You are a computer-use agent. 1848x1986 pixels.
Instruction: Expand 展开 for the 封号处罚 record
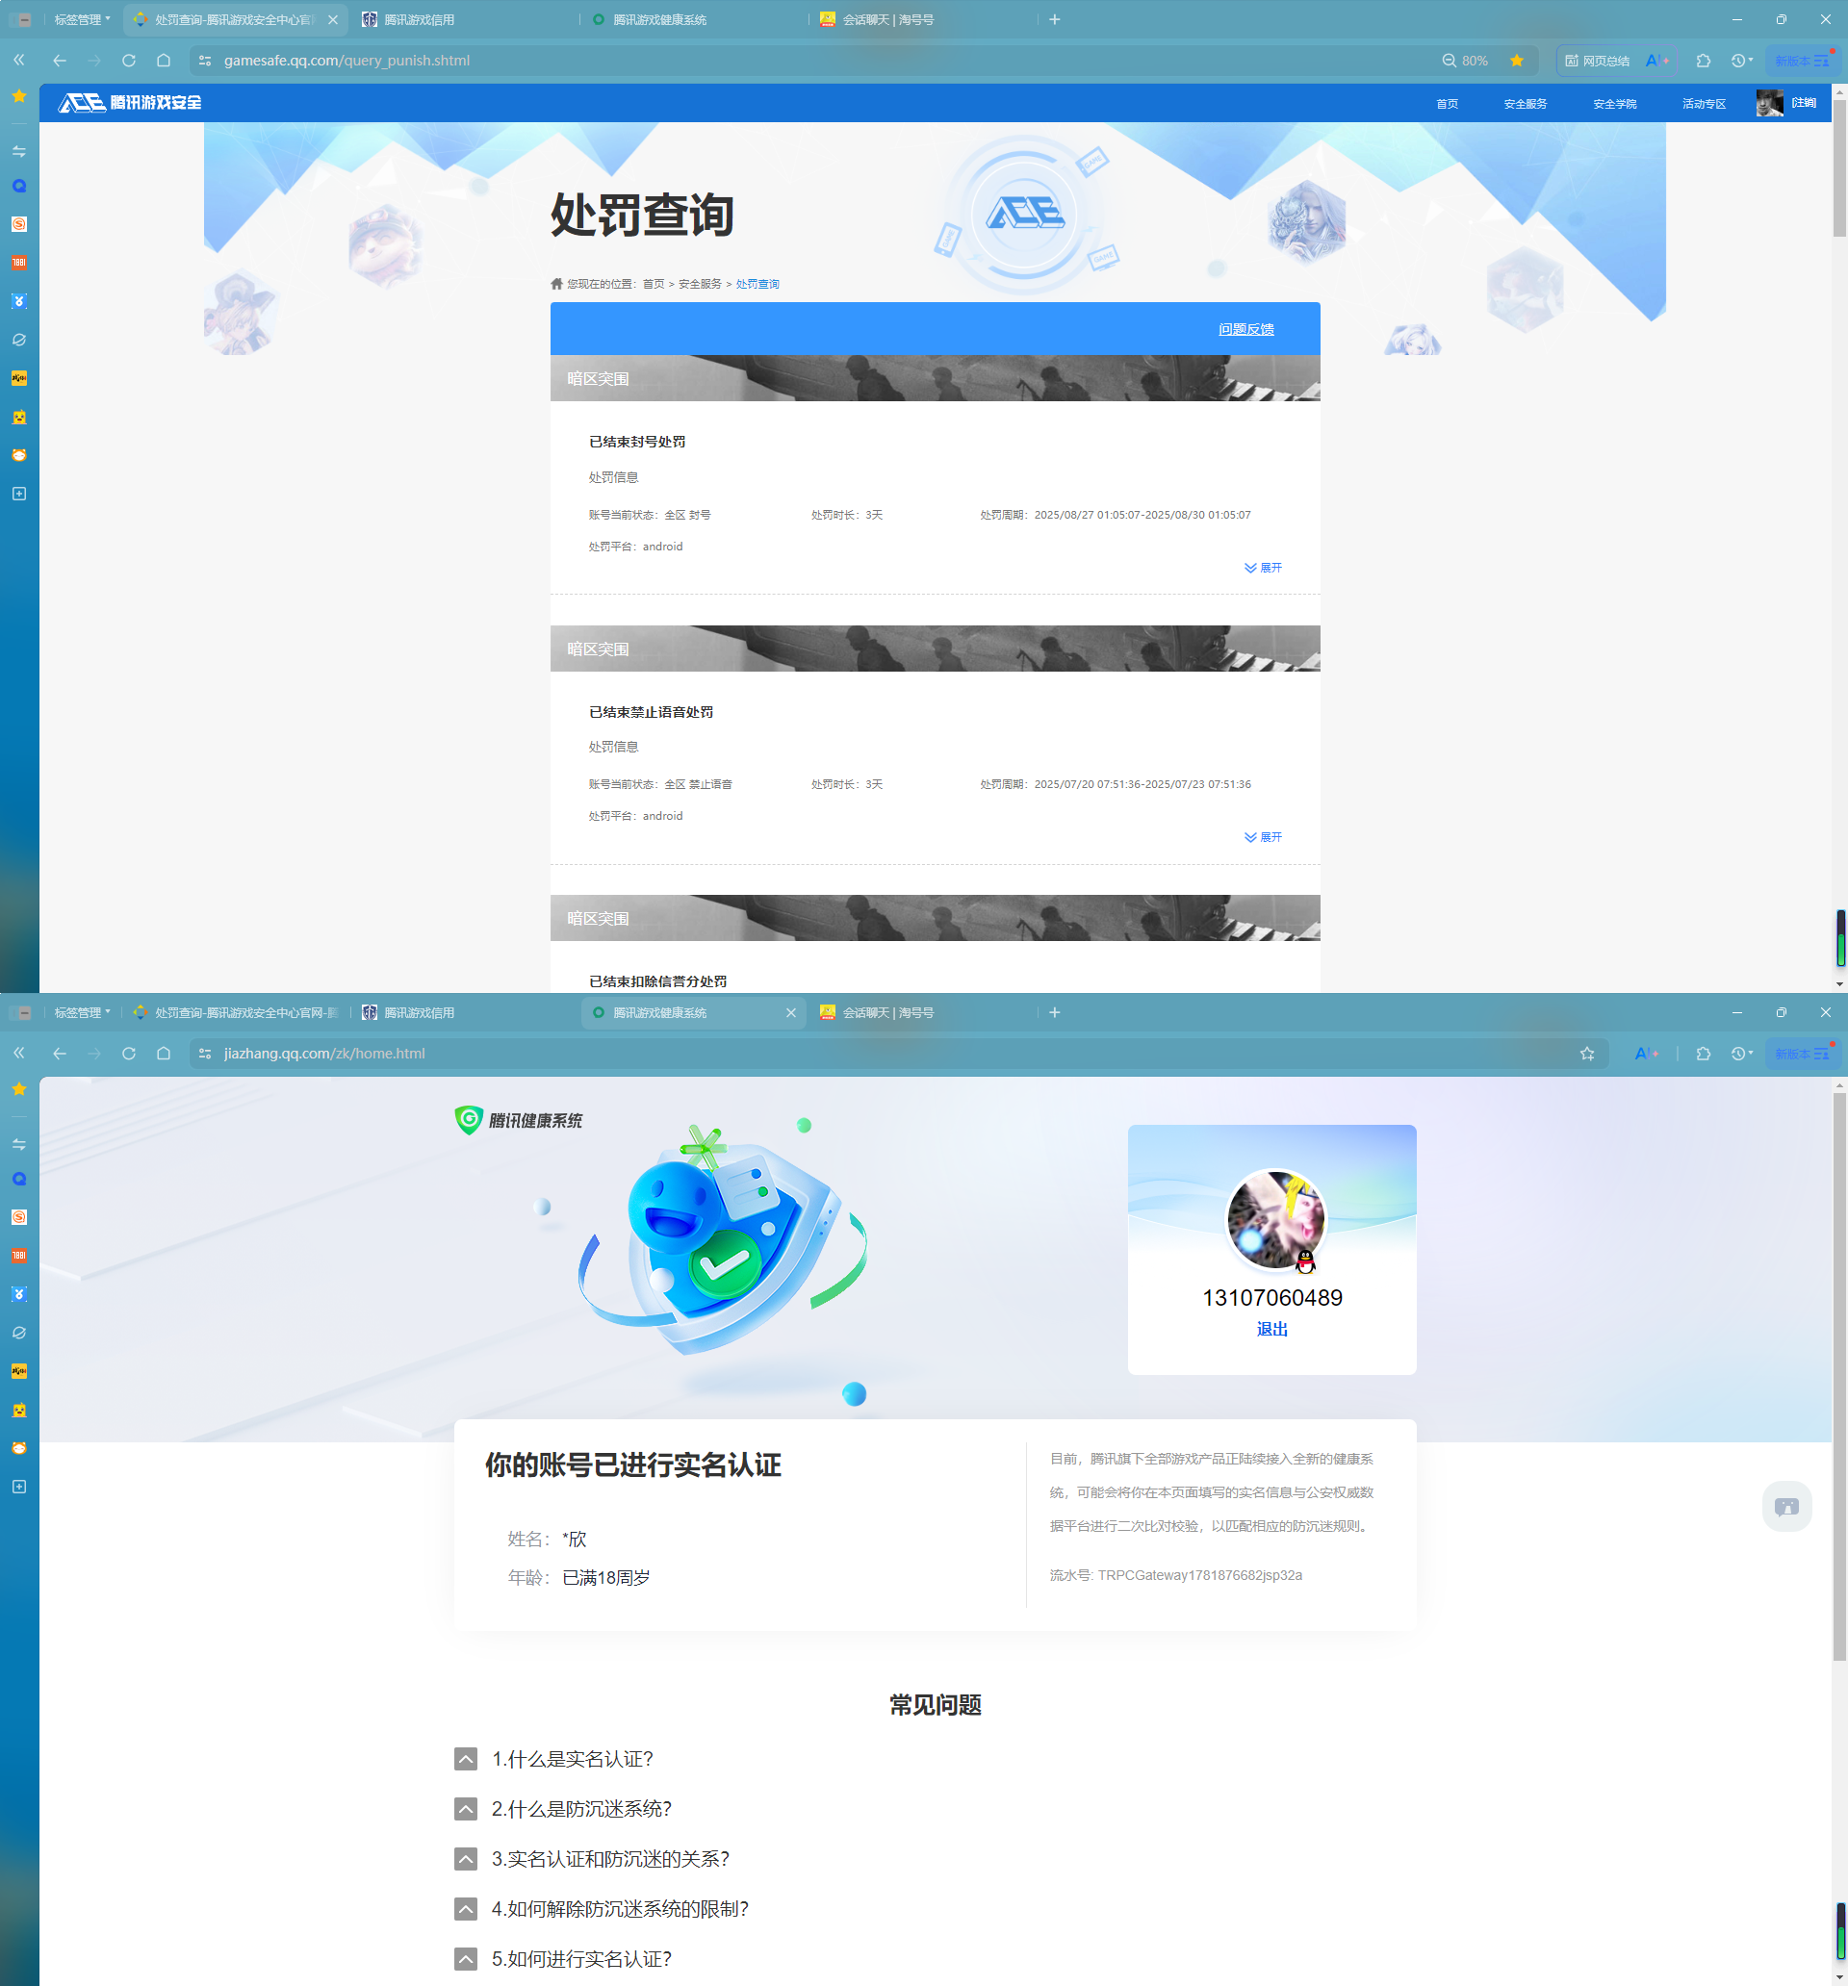(1264, 569)
